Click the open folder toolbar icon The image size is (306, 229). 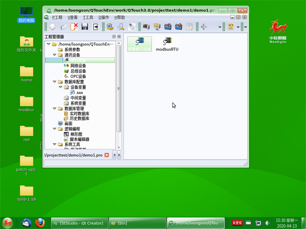click(x=64, y=27)
